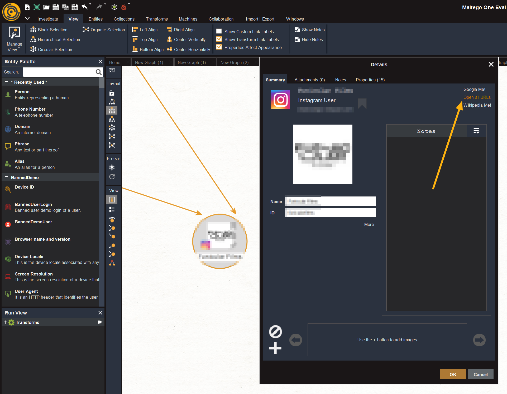The image size is (507, 394).
Task: Open a file with the folder icon
Action: [46, 7]
